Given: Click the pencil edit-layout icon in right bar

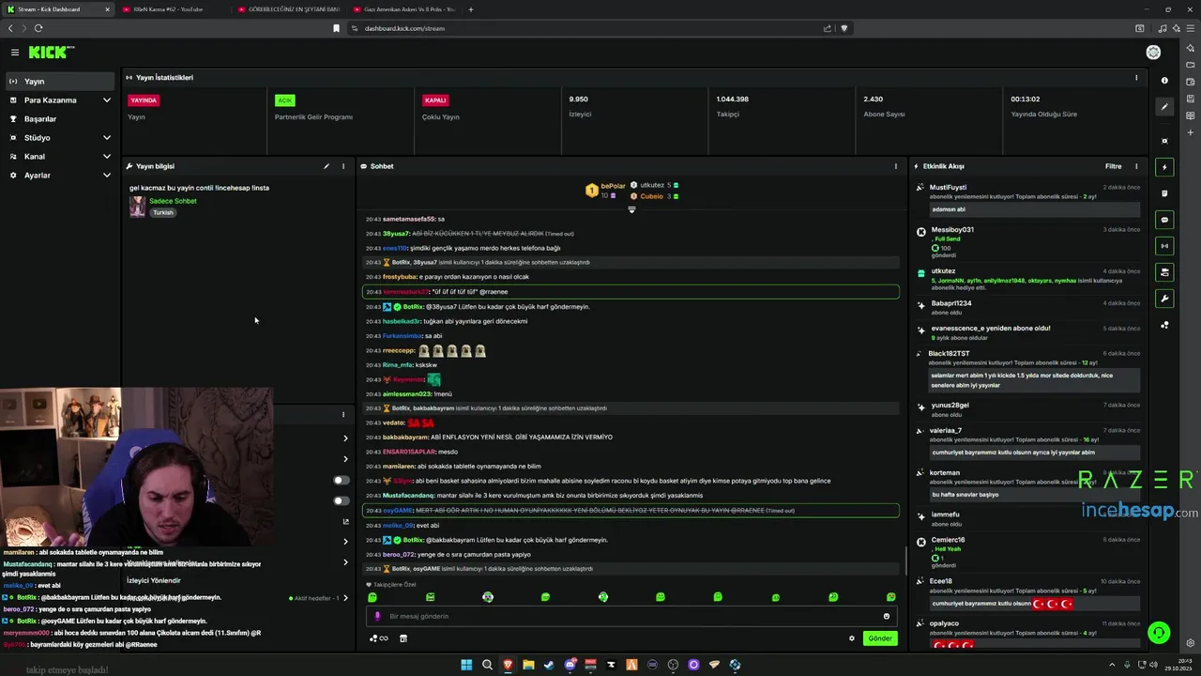Looking at the screenshot, I should click(x=1164, y=107).
